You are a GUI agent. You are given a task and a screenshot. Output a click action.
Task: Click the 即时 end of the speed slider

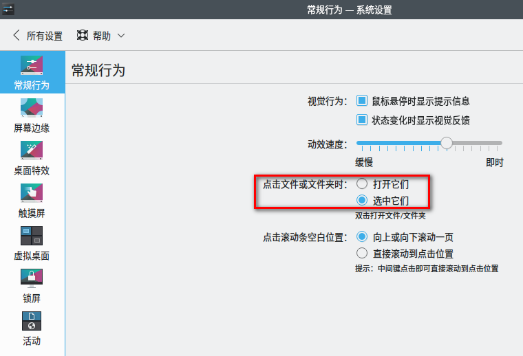pos(500,143)
